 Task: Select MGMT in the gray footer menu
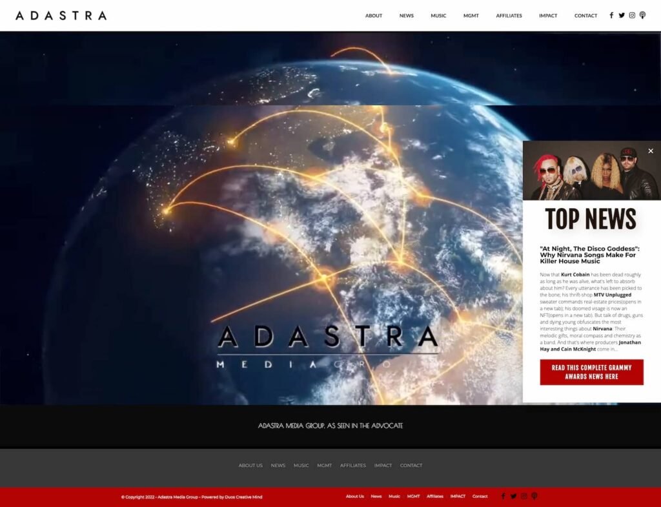click(x=324, y=466)
